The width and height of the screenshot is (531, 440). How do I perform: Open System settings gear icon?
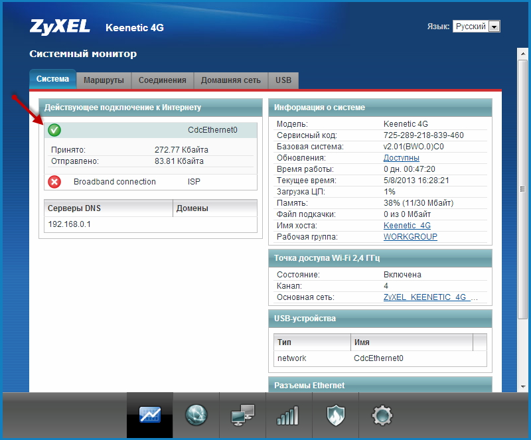tap(382, 416)
